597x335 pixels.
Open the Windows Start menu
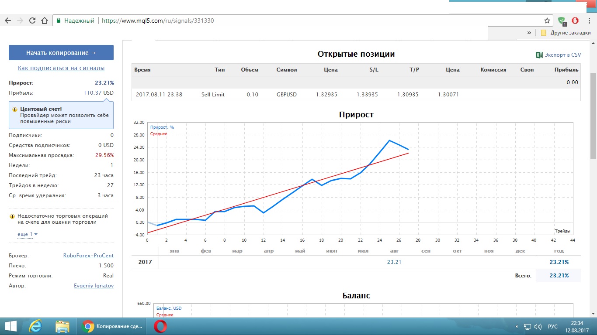(10, 326)
